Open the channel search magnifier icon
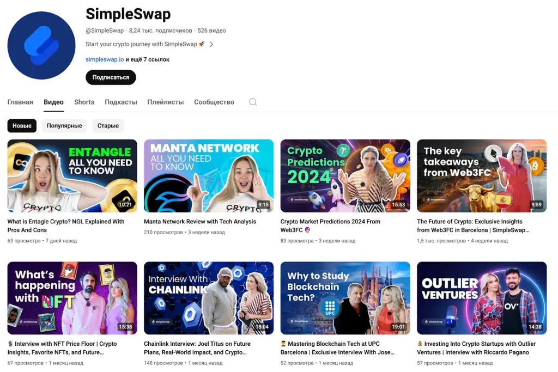 pyautogui.click(x=253, y=102)
